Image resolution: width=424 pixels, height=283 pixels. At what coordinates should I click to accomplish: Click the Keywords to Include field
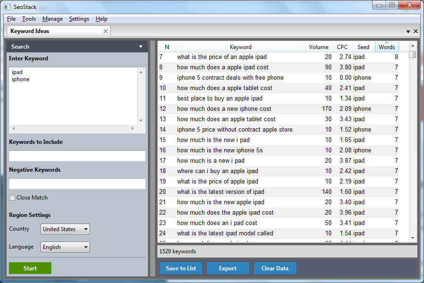[x=77, y=156]
